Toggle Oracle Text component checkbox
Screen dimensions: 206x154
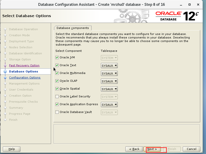coord(57,65)
